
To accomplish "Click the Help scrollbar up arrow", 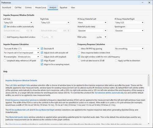I will pos(148,75).
